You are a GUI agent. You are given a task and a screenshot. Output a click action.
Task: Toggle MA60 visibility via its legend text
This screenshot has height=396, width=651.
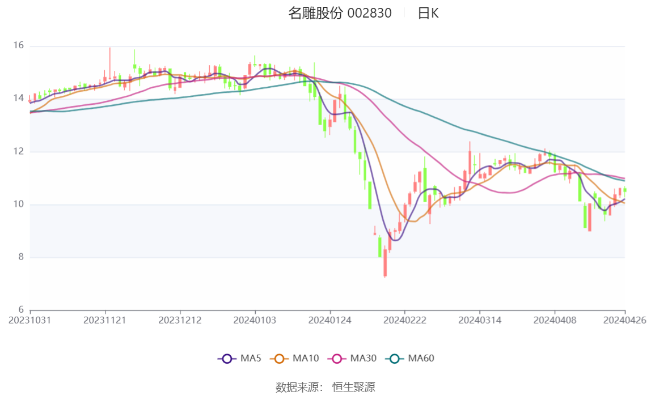421,359
